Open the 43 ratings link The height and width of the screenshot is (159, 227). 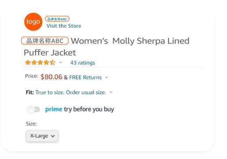(x=82, y=63)
